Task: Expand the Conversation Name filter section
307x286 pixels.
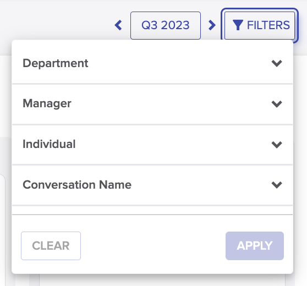Action: pyautogui.click(x=152, y=185)
